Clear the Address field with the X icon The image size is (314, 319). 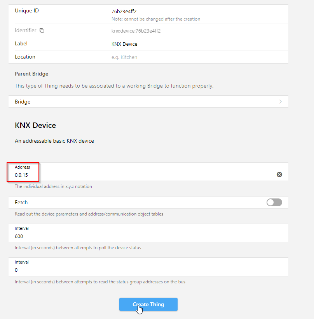279,174
